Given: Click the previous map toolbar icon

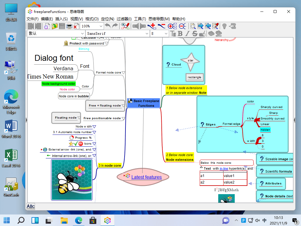Looking at the screenshot, I should tap(31, 26).
